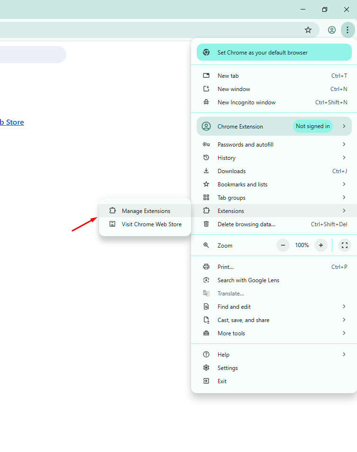Viewport: 357px width, 452px height.
Task: Open Settings from the menu
Action: pyautogui.click(x=274, y=368)
